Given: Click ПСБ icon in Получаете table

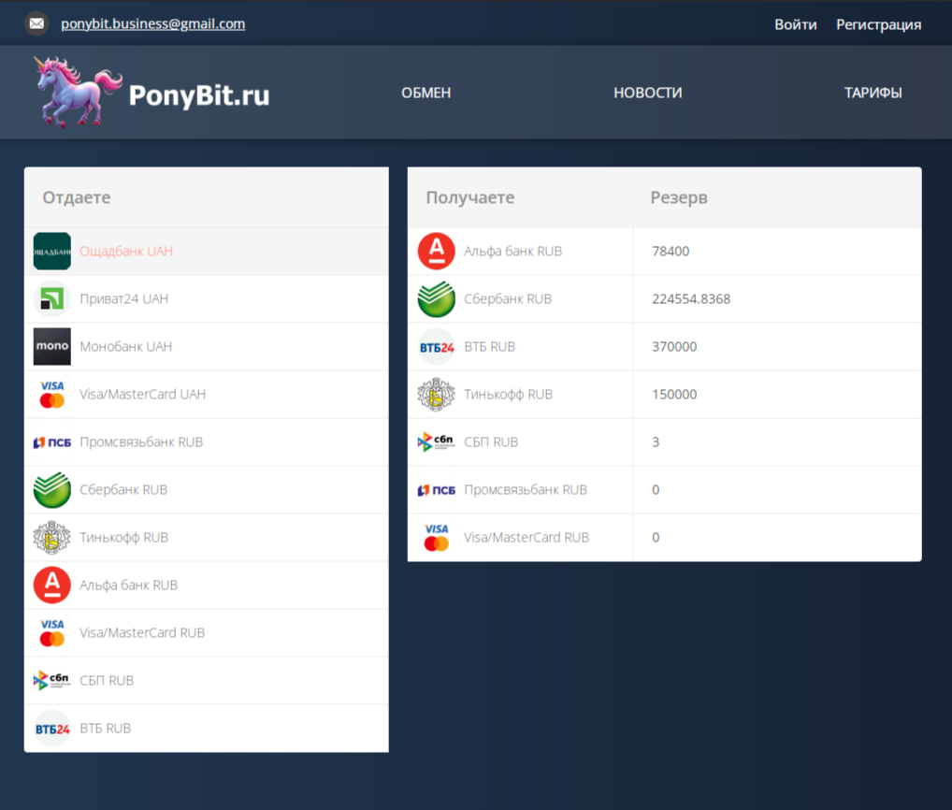Looking at the screenshot, I should (x=437, y=490).
